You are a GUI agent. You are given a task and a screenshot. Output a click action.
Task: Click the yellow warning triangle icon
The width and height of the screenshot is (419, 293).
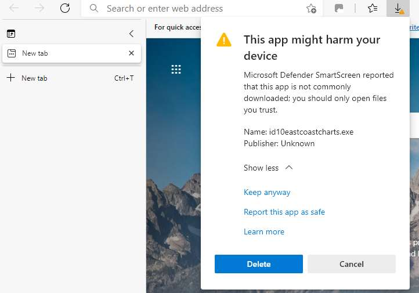pos(224,40)
